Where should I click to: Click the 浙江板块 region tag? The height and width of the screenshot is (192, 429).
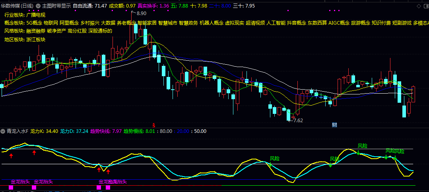36,39
